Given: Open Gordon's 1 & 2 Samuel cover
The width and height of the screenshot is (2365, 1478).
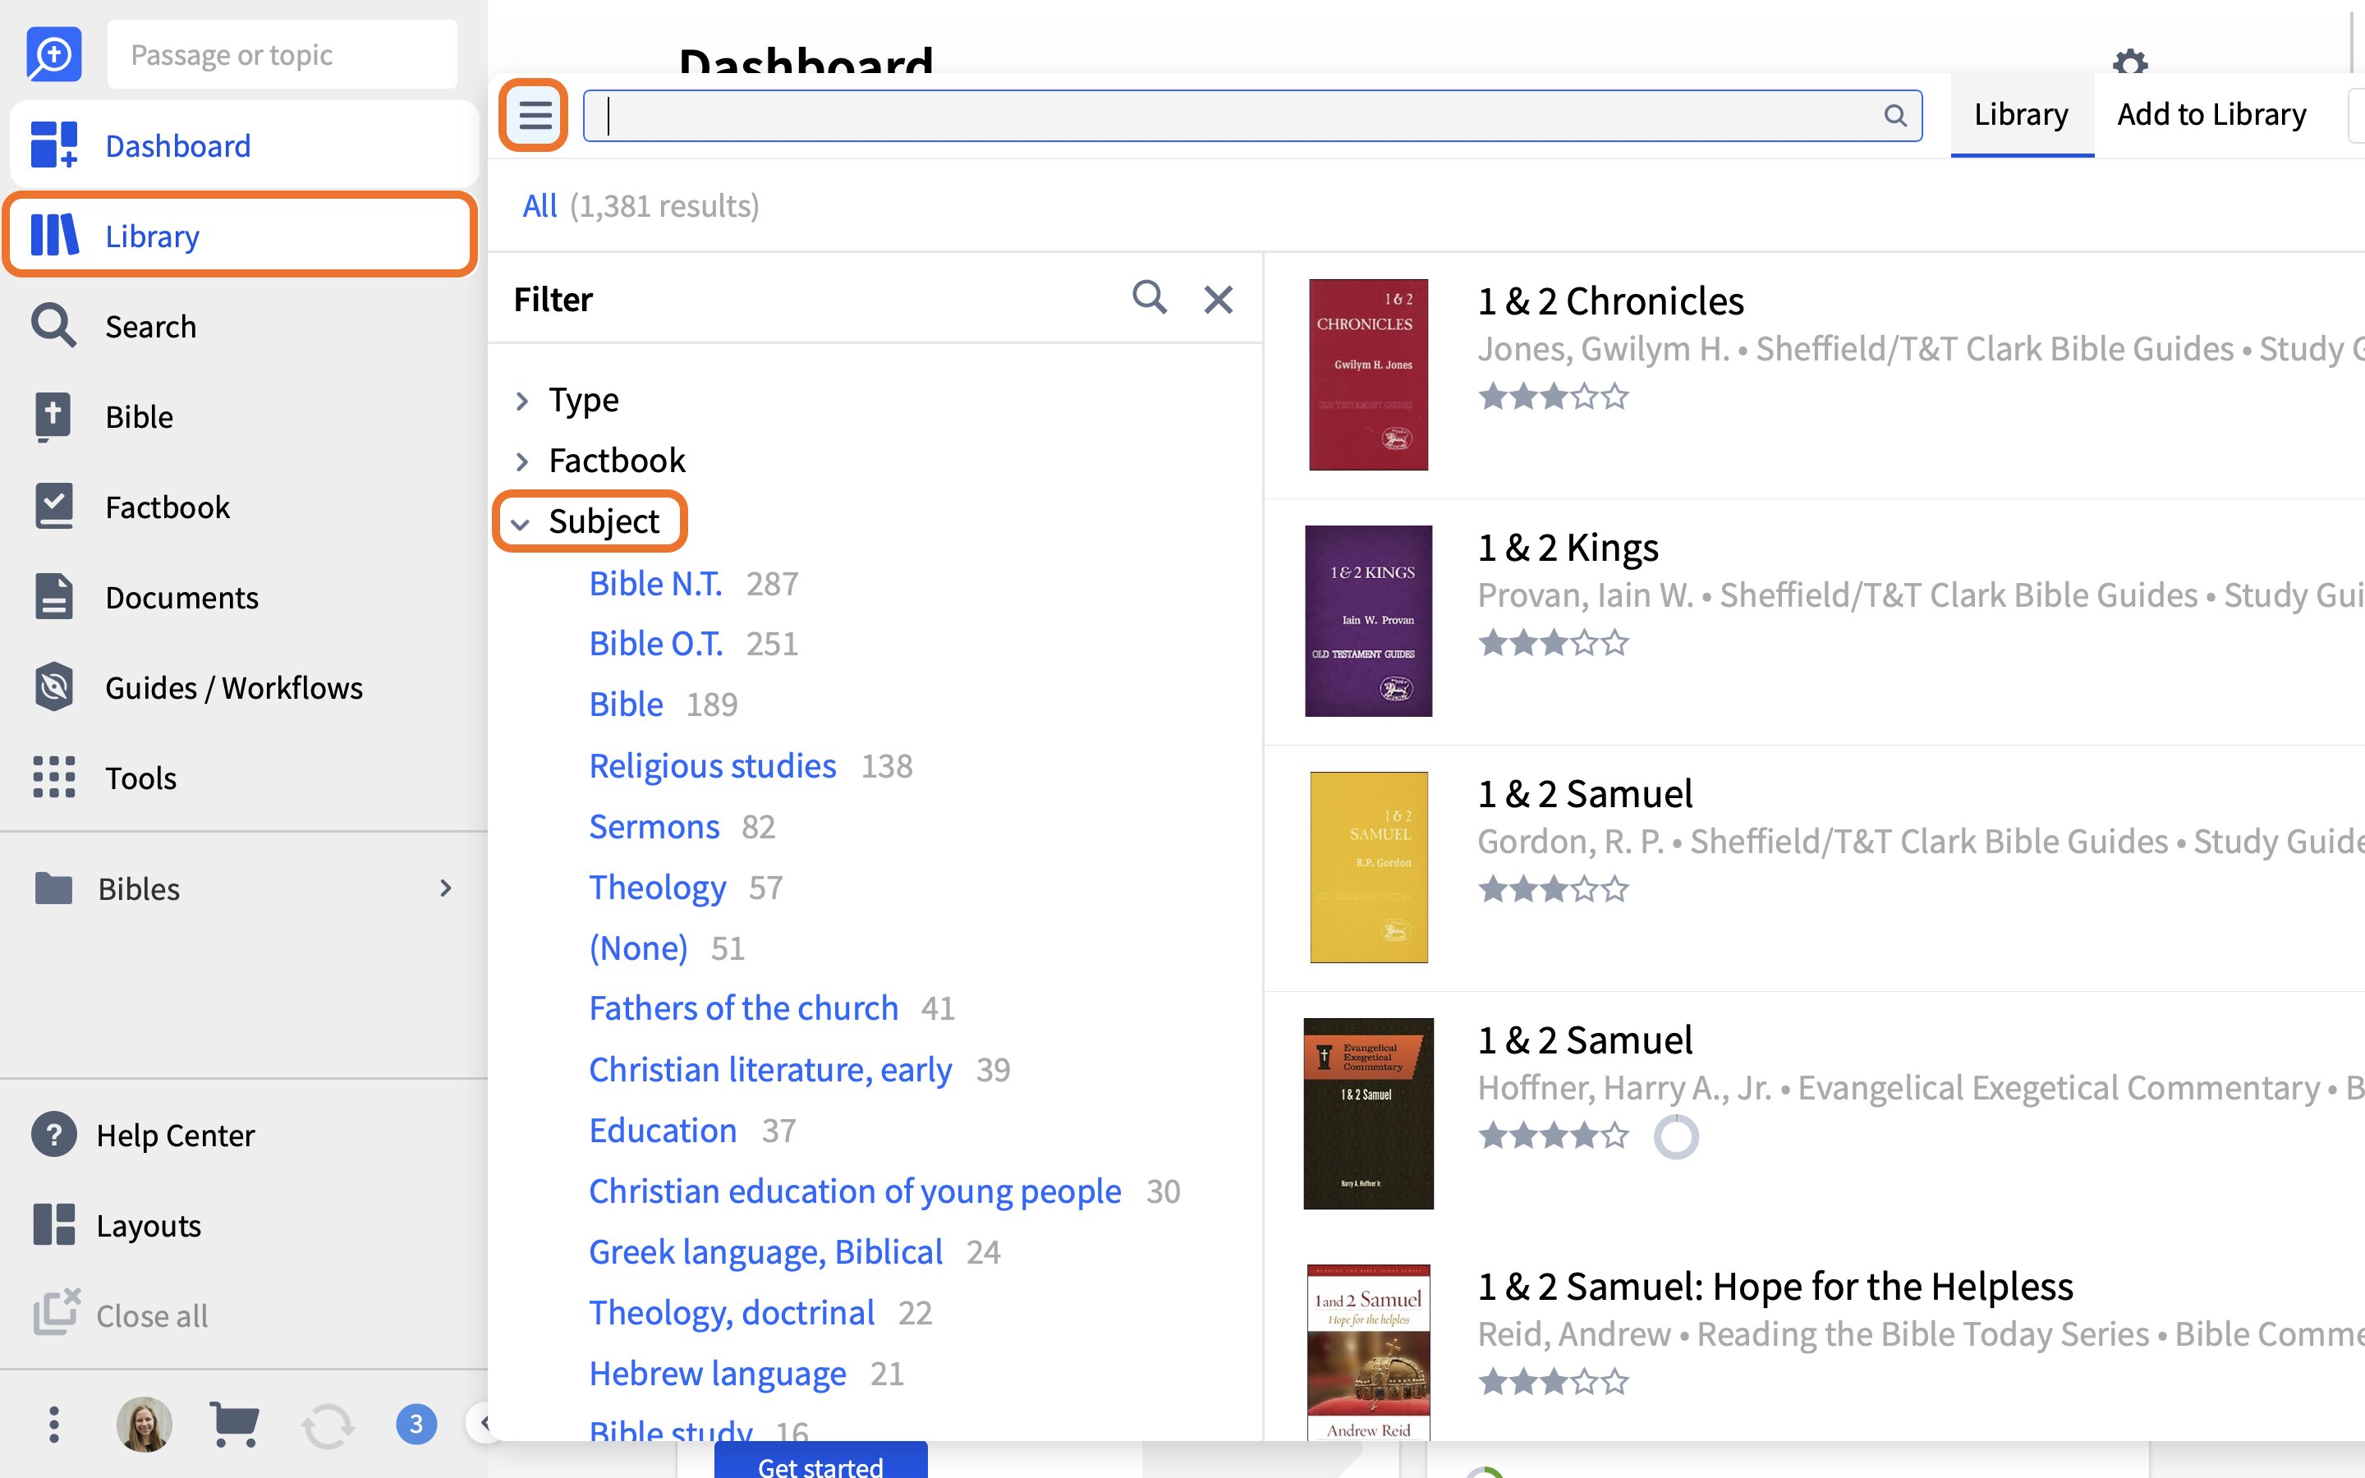Looking at the screenshot, I should click(1368, 867).
